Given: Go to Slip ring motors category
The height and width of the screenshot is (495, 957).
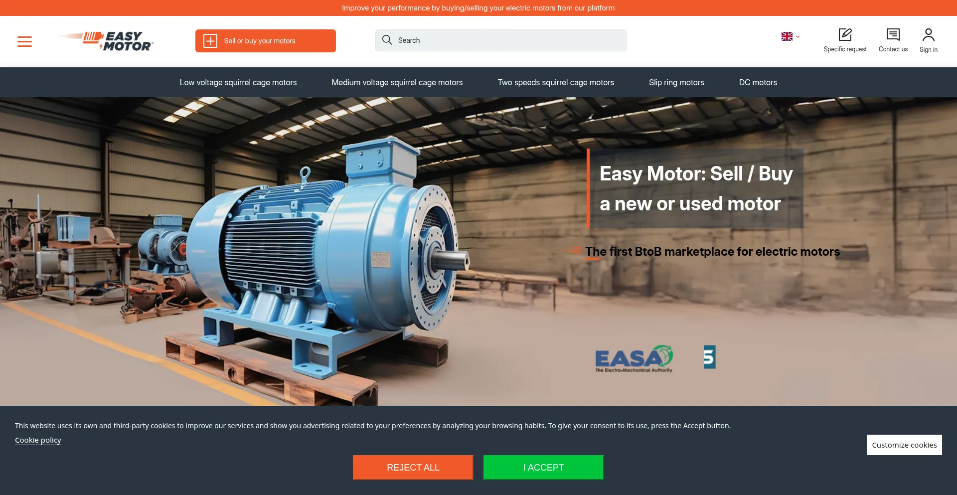Looking at the screenshot, I should pyautogui.click(x=676, y=82).
